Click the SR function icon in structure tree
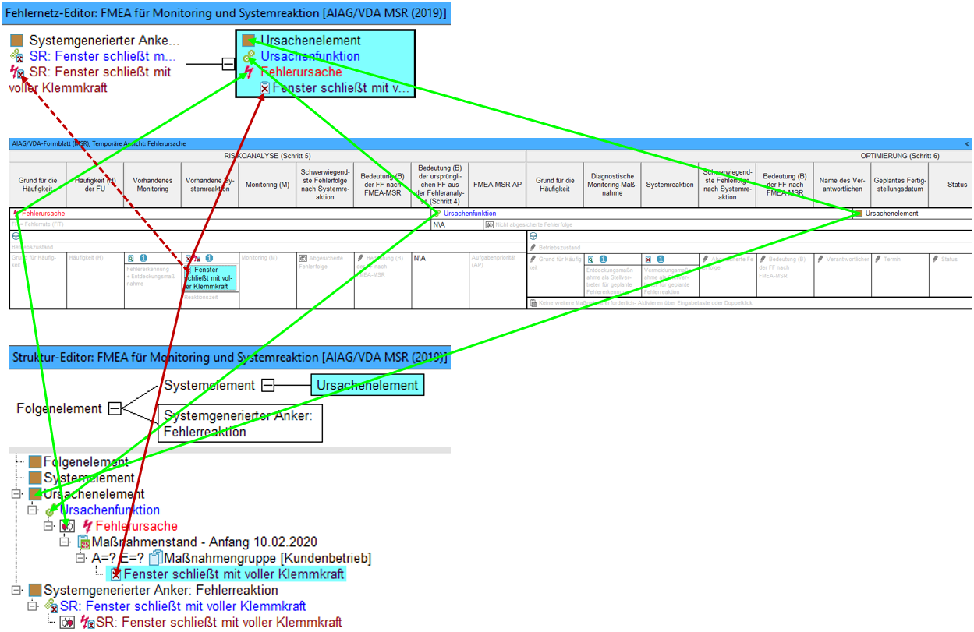This screenshot has width=974, height=632. coord(51,606)
